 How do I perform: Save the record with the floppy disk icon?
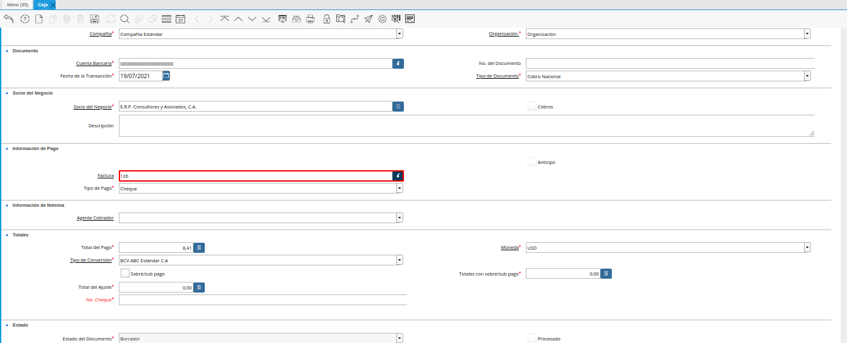click(94, 19)
